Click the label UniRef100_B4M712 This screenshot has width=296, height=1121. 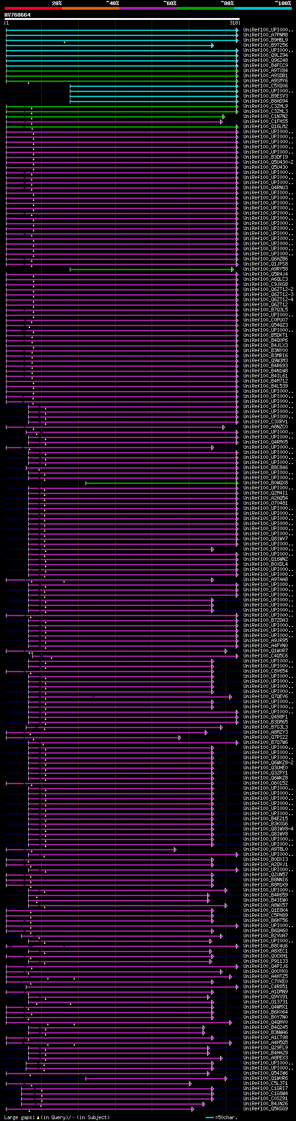pos(265,381)
